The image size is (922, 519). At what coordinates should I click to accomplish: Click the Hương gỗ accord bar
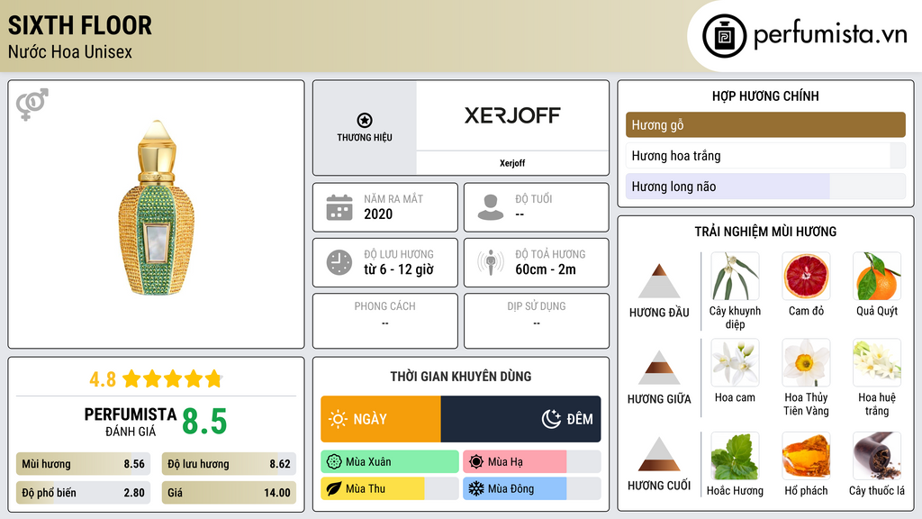pos(765,125)
